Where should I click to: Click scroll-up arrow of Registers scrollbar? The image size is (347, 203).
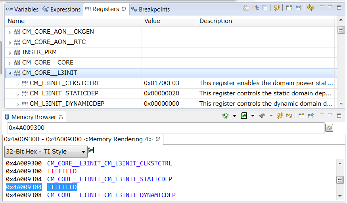pos(341,20)
